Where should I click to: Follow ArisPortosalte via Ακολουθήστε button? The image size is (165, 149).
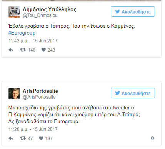[133, 93]
